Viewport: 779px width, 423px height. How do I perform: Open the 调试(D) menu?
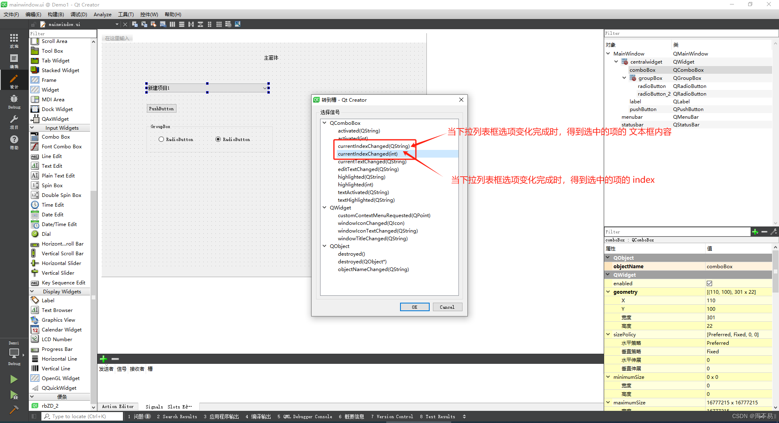point(79,15)
